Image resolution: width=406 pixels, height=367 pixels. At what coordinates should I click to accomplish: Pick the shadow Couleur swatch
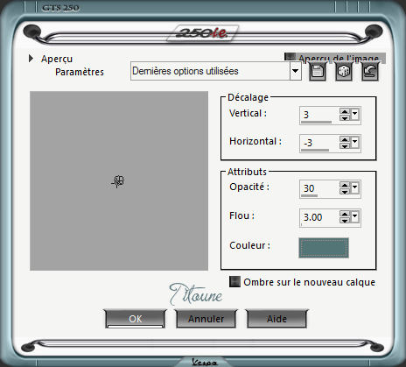click(324, 248)
